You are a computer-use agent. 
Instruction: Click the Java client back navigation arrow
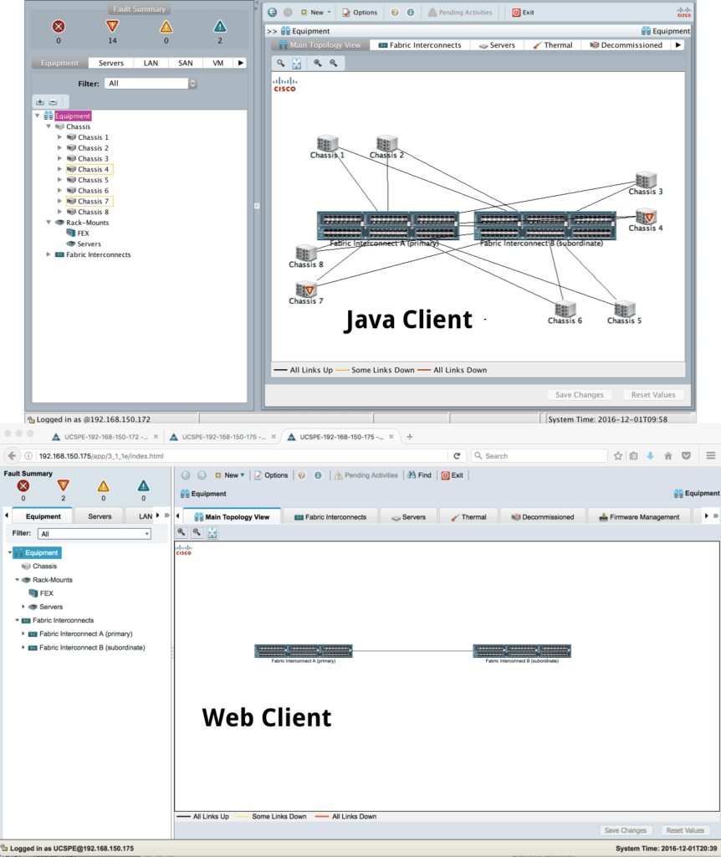tap(272, 12)
